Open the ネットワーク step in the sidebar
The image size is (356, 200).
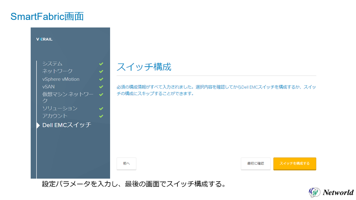57,71
